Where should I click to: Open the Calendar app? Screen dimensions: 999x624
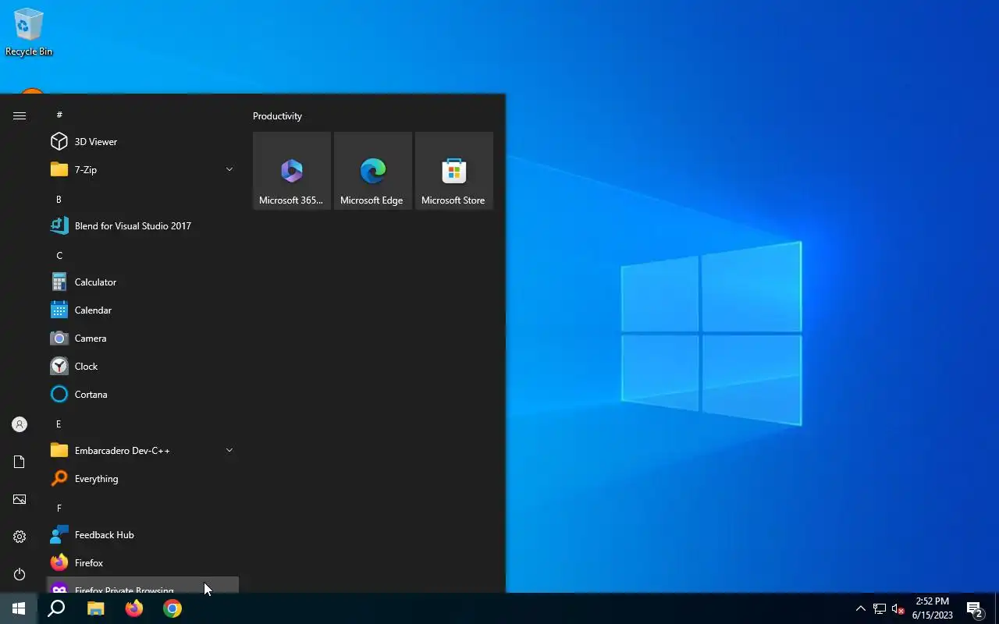(x=143, y=310)
